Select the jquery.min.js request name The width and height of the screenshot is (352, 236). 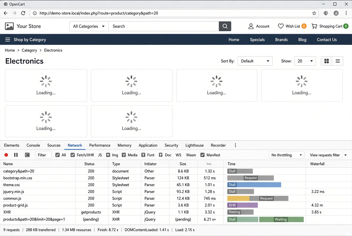coord(14,191)
